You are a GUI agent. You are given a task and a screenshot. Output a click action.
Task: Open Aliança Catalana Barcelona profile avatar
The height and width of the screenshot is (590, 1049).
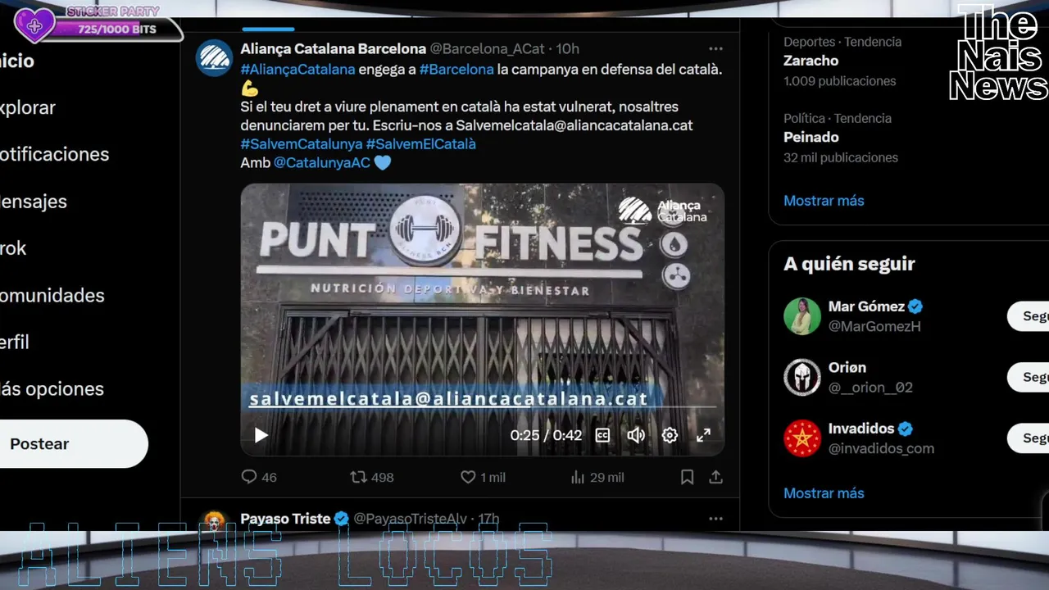pos(215,58)
